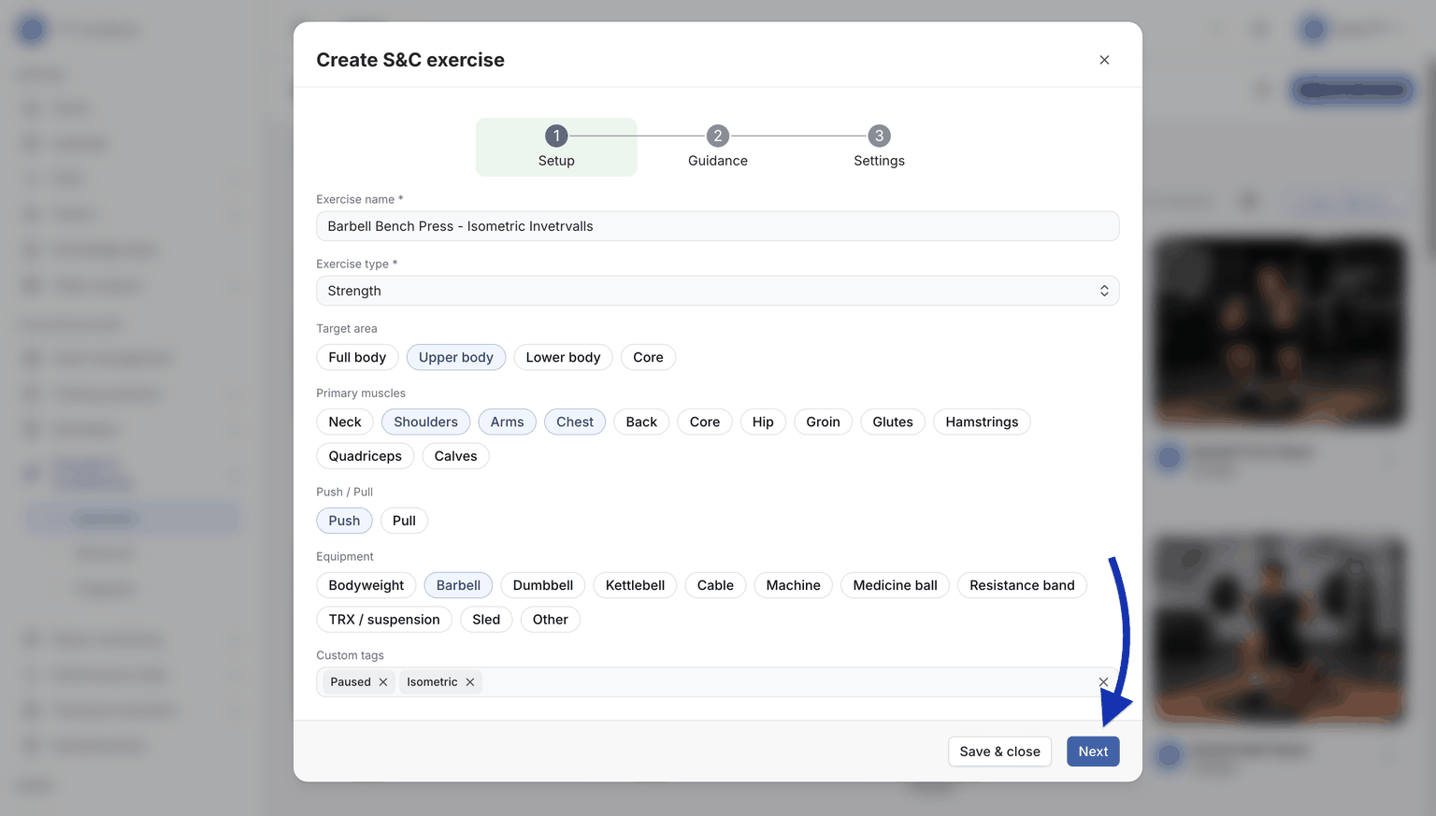Click Save & close
Screen dimensions: 1436x816
[x=999, y=752]
